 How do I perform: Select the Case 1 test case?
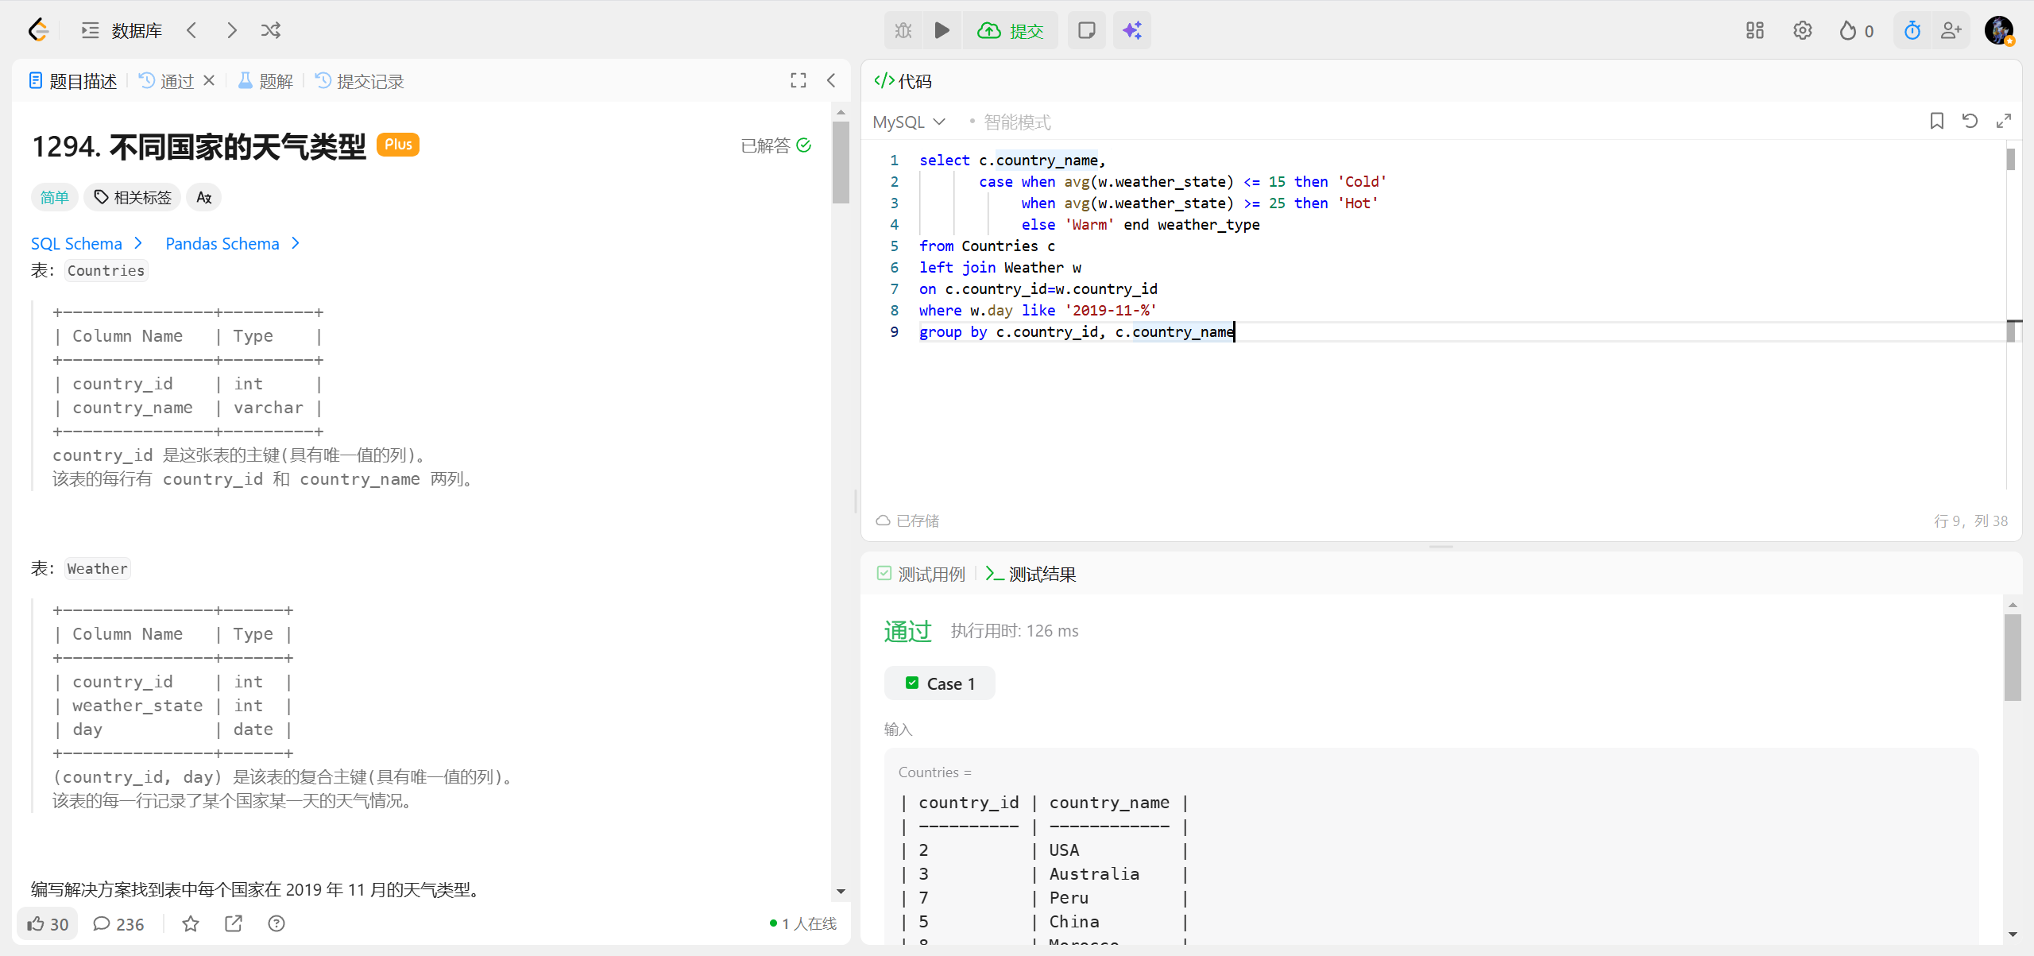[940, 683]
